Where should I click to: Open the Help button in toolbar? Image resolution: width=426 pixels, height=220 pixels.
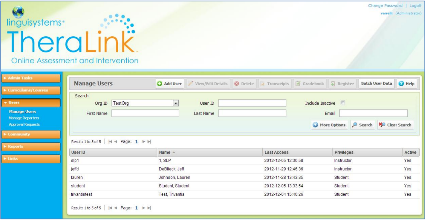(407, 84)
